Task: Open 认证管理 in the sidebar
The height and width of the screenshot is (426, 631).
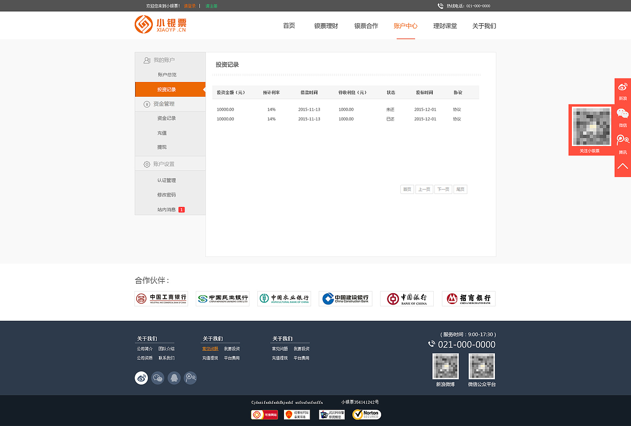Action: (x=167, y=181)
